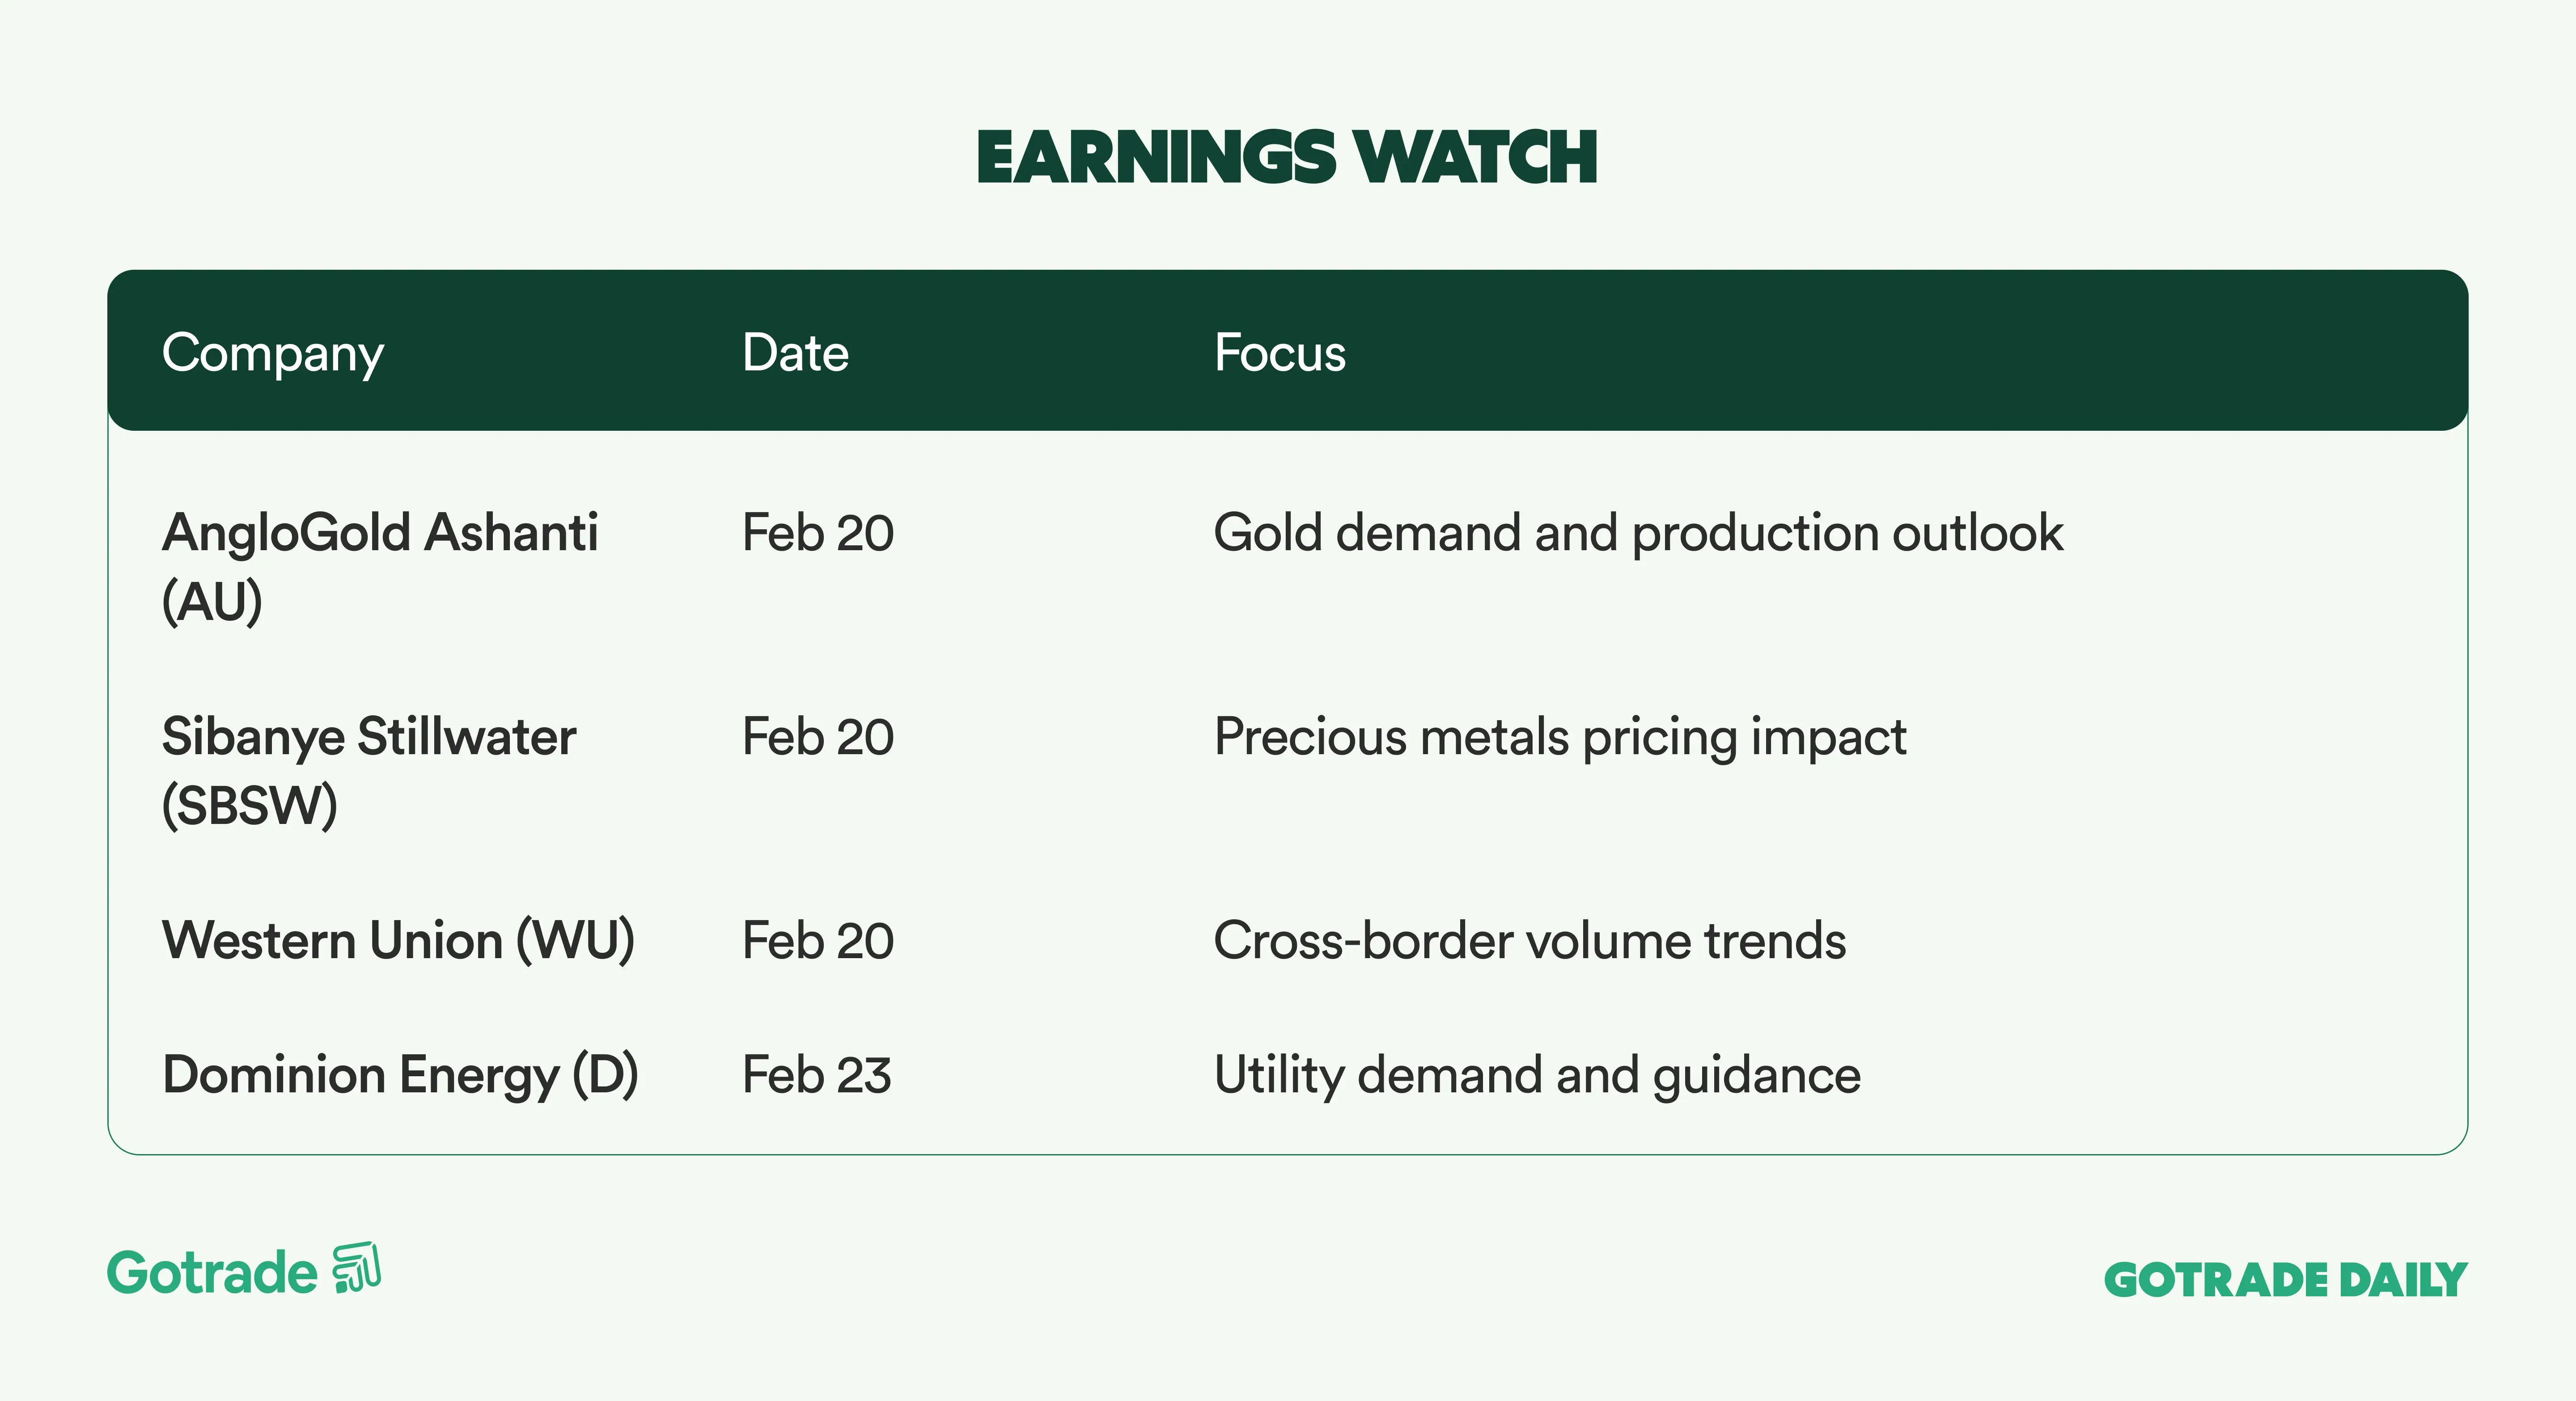Select the Date column header
Viewport: 2576px width, 1401px height.
(795, 353)
